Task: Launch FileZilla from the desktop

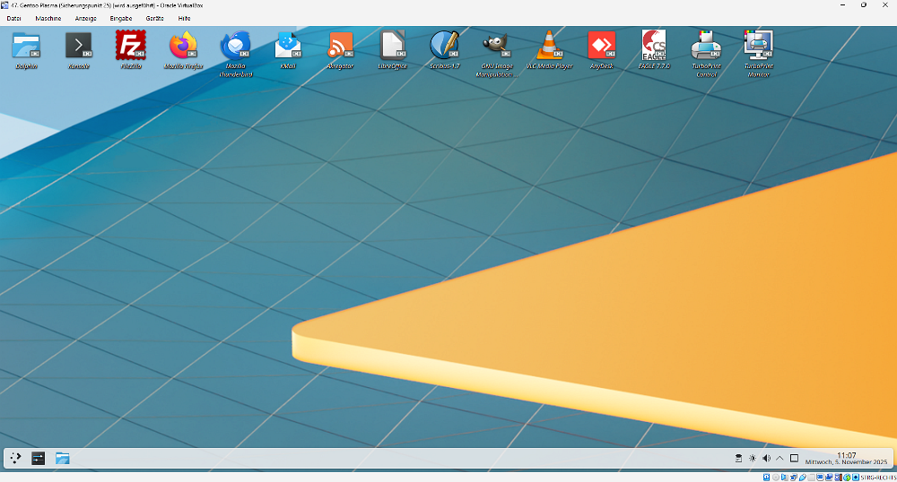Action: [x=131, y=46]
